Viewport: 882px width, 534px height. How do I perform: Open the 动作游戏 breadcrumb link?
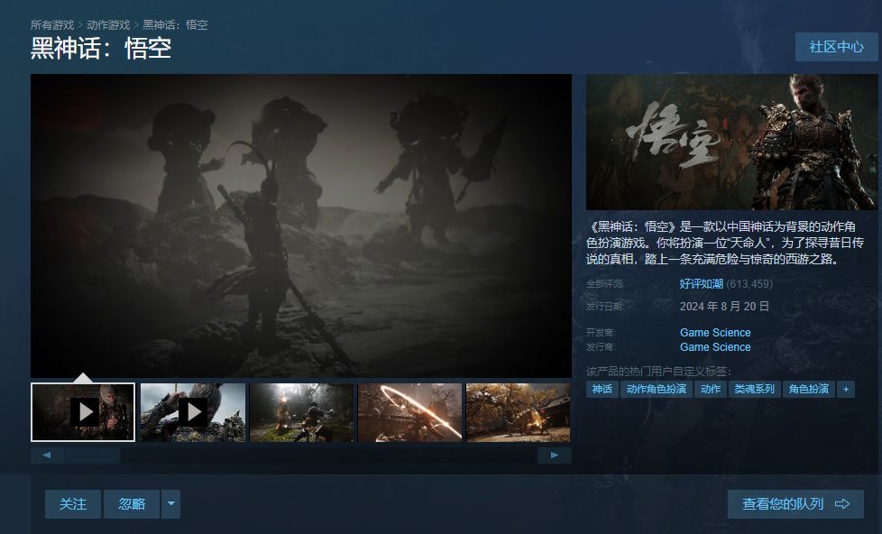[108, 24]
